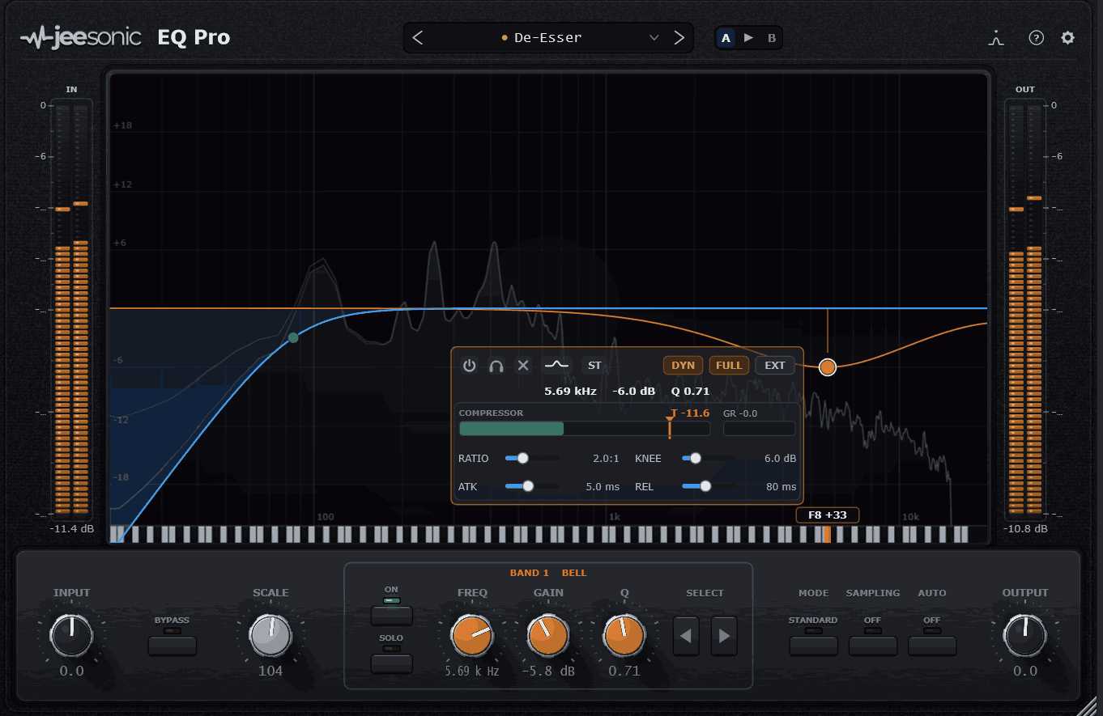This screenshot has width=1103, height=716.
Task: Click the F8 +33 note label
Action: pos(827,515)
